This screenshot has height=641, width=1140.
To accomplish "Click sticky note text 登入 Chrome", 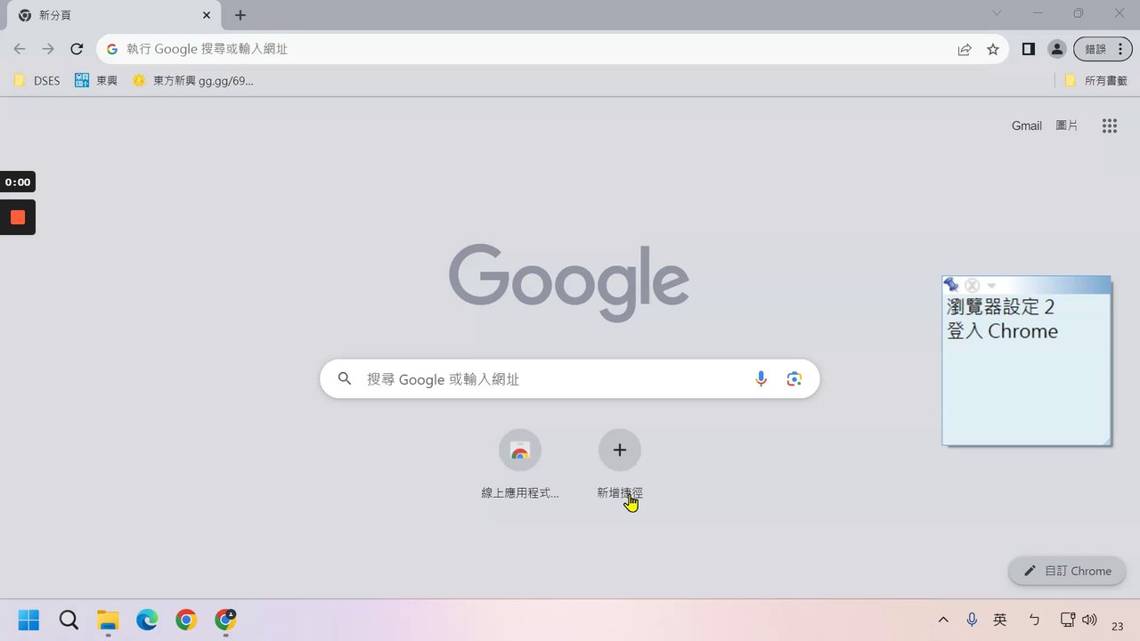I will [1002, 331].
